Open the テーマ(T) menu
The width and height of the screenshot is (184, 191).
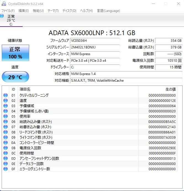coord(53,11)
